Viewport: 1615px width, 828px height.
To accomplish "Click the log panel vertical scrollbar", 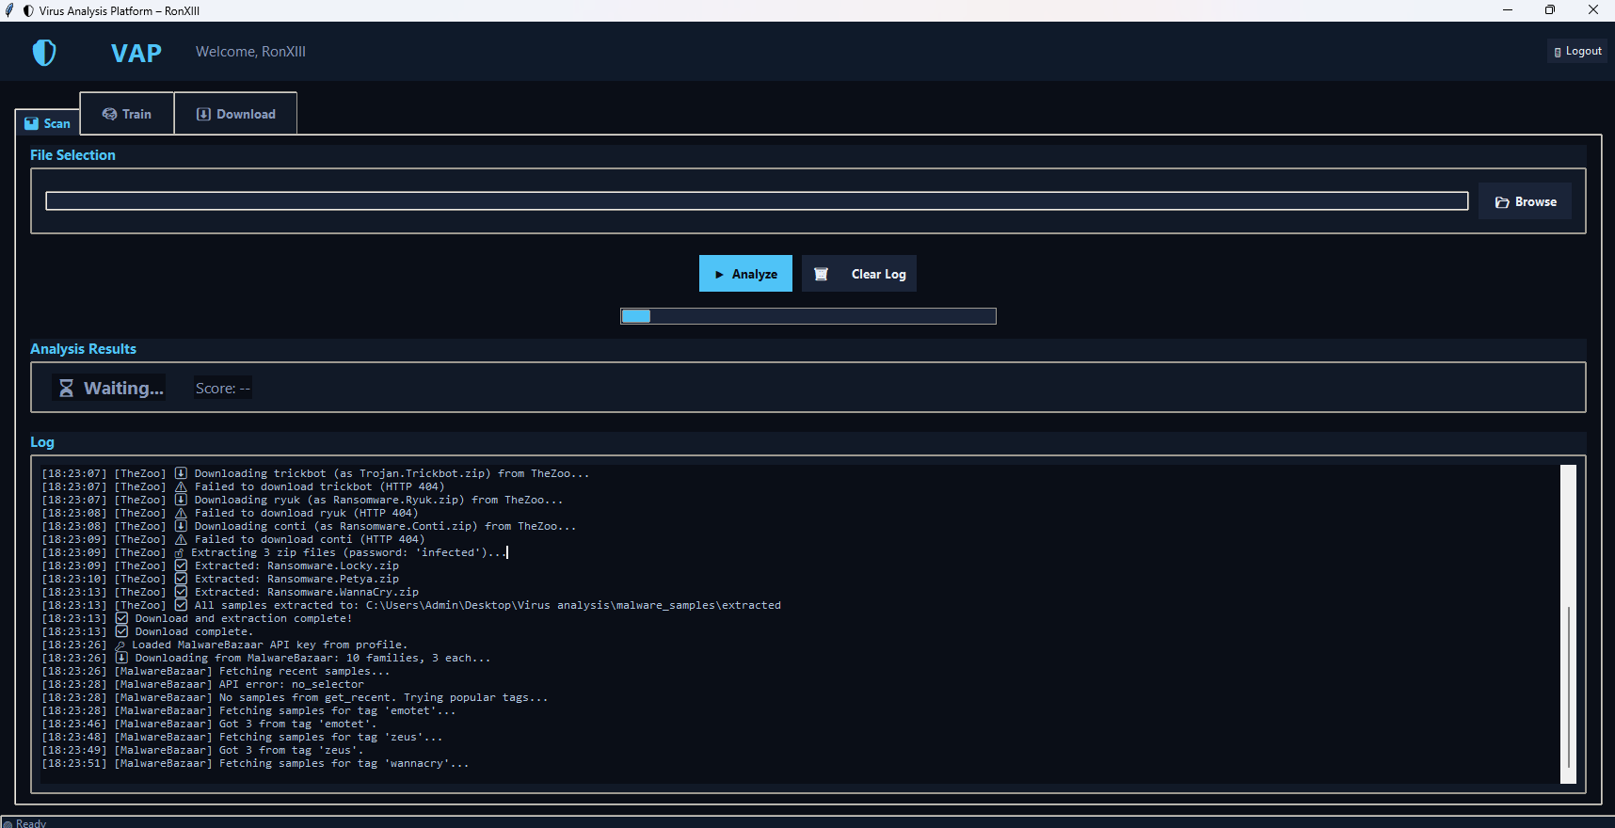I will 1568,624.
